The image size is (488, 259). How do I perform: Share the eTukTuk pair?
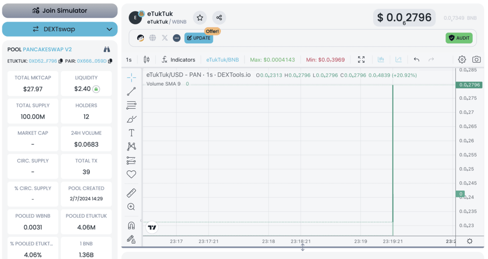tap(219, 18)
